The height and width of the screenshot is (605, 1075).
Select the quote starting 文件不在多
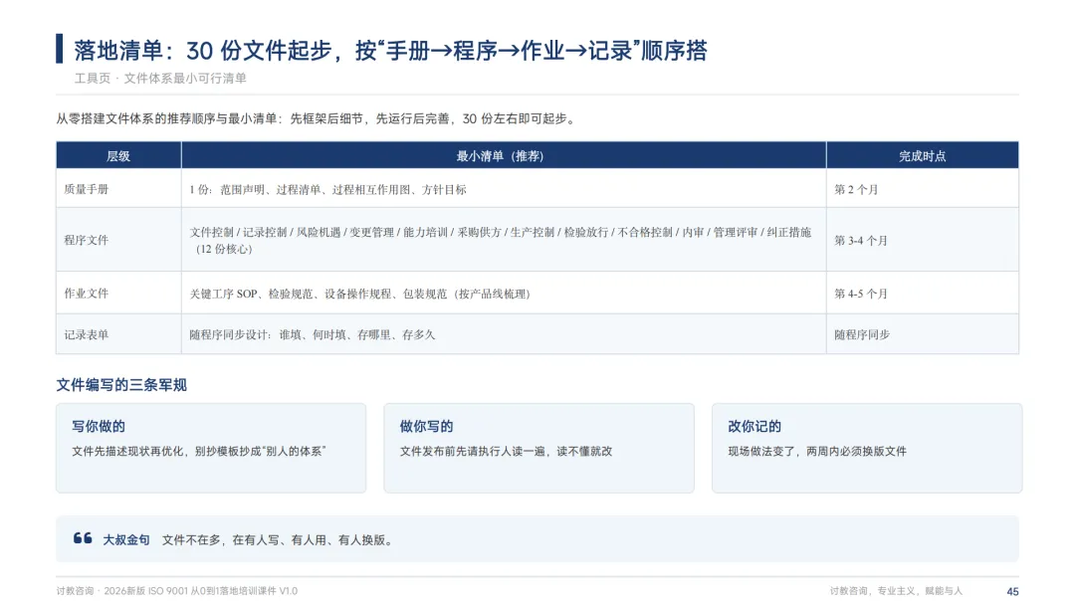click(x=279, y=540)
